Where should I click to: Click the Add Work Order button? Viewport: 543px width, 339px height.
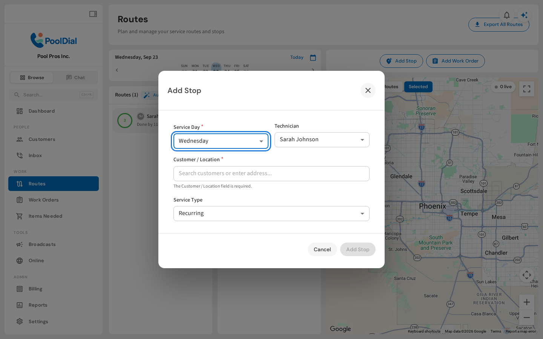[456, 61]
